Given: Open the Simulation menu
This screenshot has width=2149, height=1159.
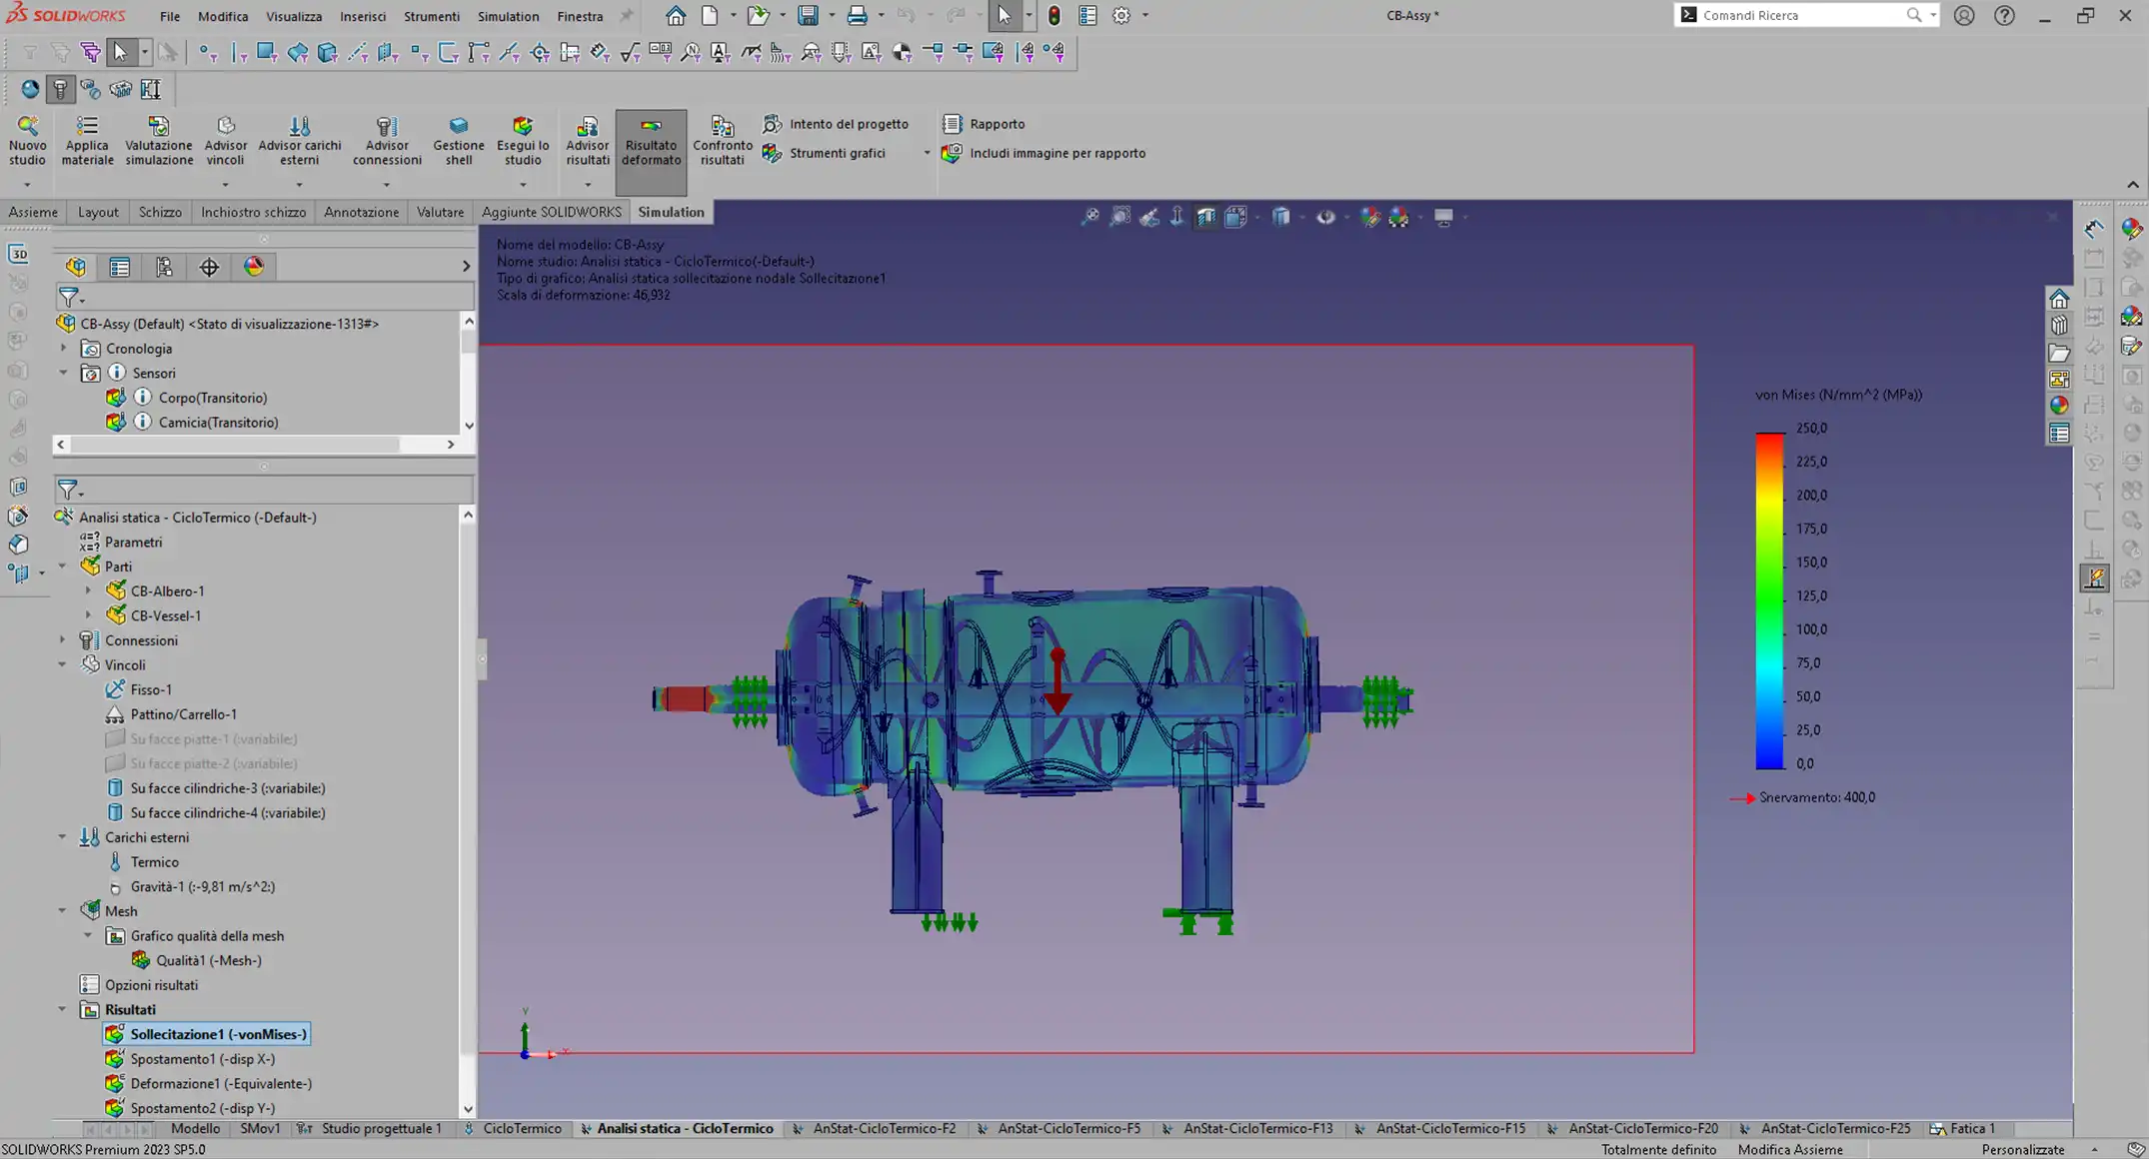Looking at the screenshot, I should 508,16.
